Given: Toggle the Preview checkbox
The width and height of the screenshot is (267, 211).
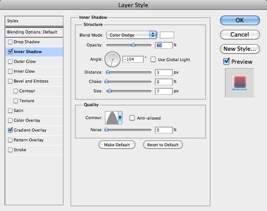Looking at the screenshot, I should [226, 62].
